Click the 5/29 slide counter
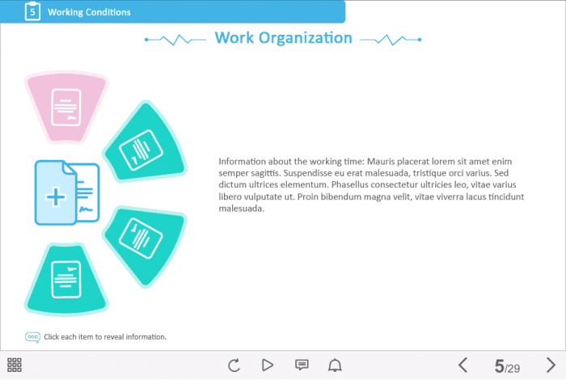The height and width of the screenshot is (380, 566). pyautogui.click(x=507, y=366)
